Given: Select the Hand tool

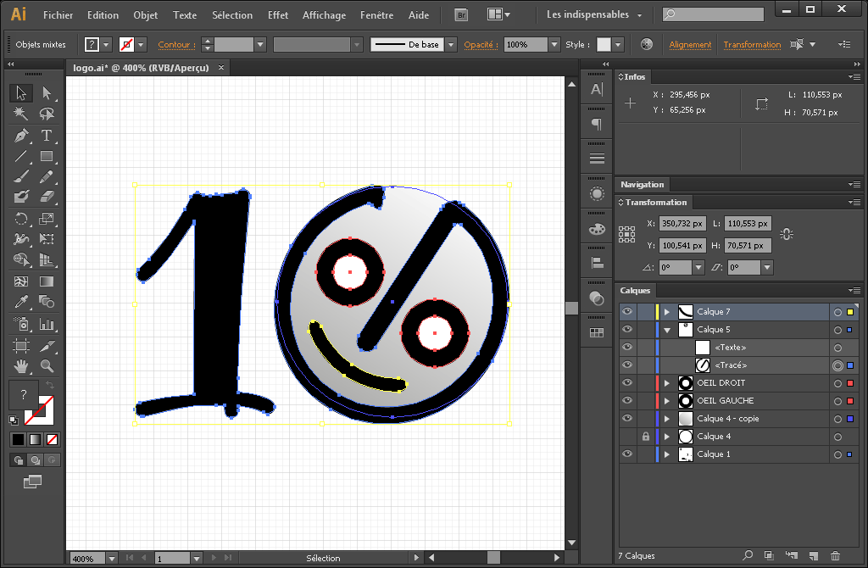Looking at the screenshot, I should pyautogui.click(x=21, y=366).
